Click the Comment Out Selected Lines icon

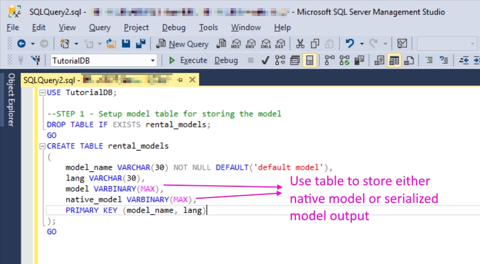[429, 60]
